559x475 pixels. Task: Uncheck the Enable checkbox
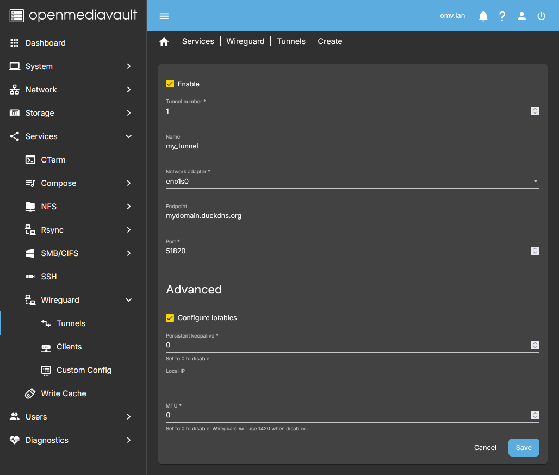tap(170, 84)
